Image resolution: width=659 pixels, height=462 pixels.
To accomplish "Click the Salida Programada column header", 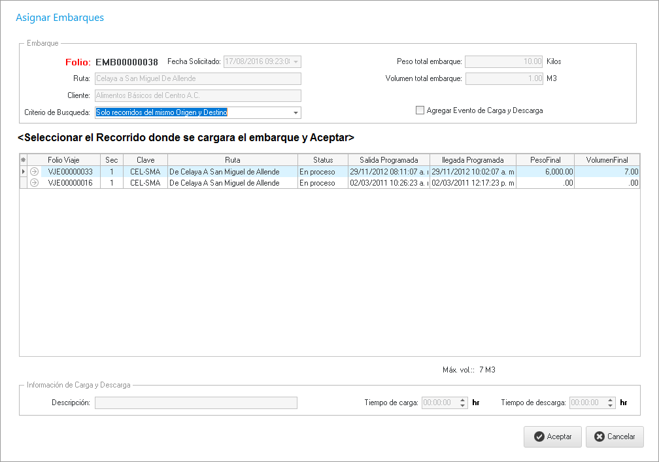I will click(x=388, y=160).
